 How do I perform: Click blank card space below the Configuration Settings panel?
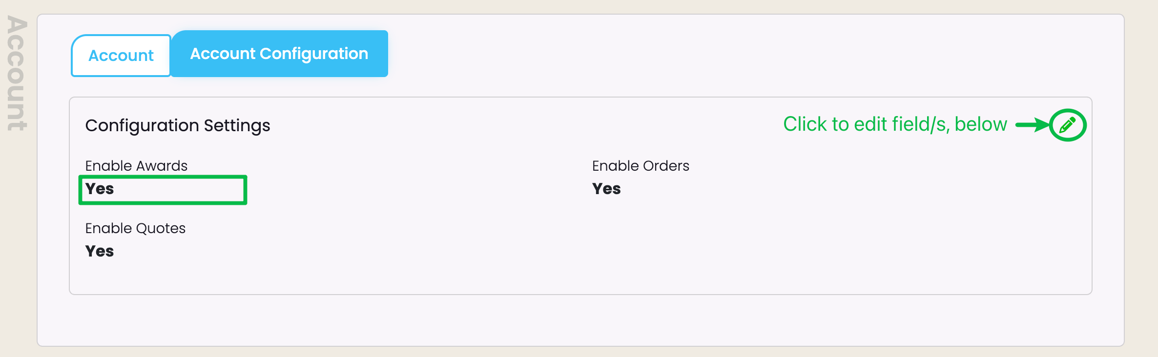tap(580, 320)
